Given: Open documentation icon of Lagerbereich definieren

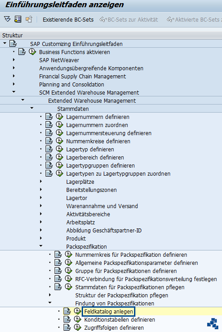Looking at the screenshot, I should (49, 157).
